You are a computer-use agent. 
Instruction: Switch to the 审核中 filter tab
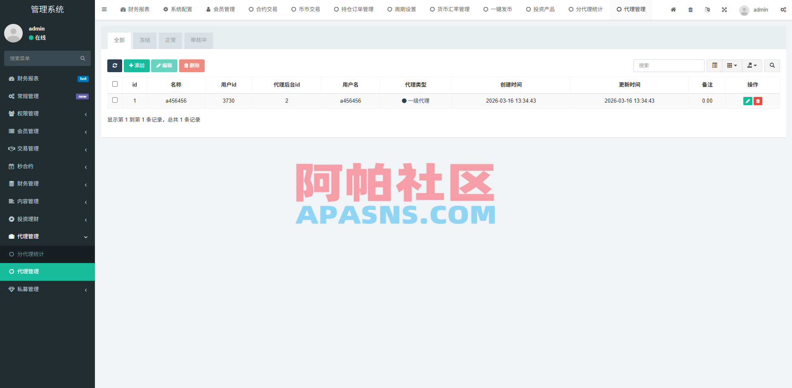click(x=199, y=40)
